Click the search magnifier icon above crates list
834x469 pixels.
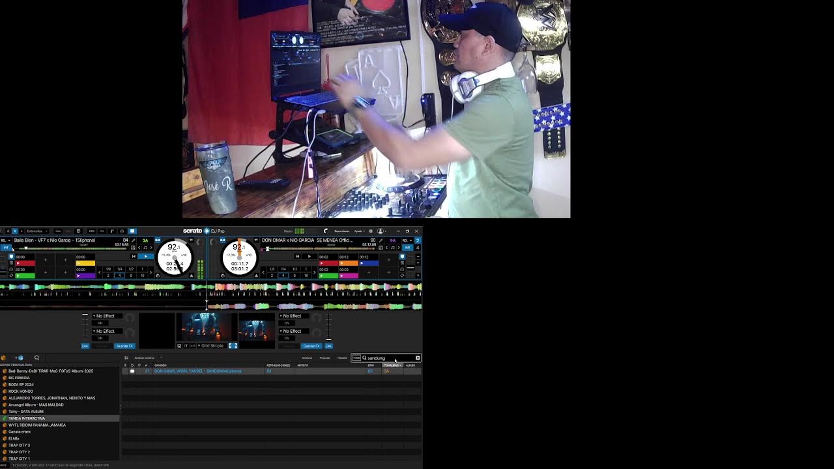36,358
